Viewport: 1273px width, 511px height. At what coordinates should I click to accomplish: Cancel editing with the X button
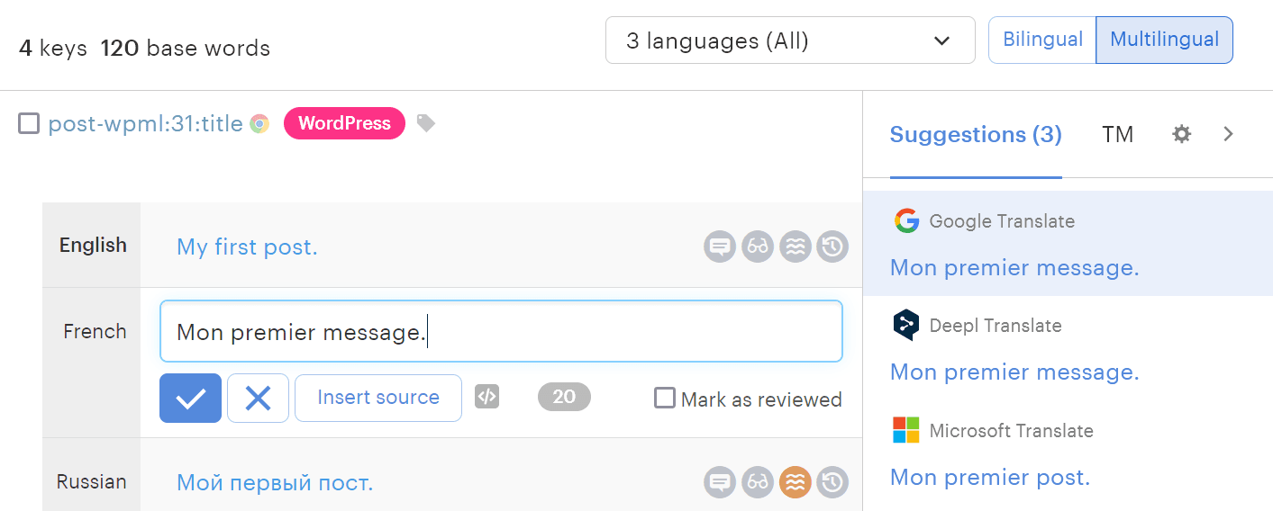[258, 398]
